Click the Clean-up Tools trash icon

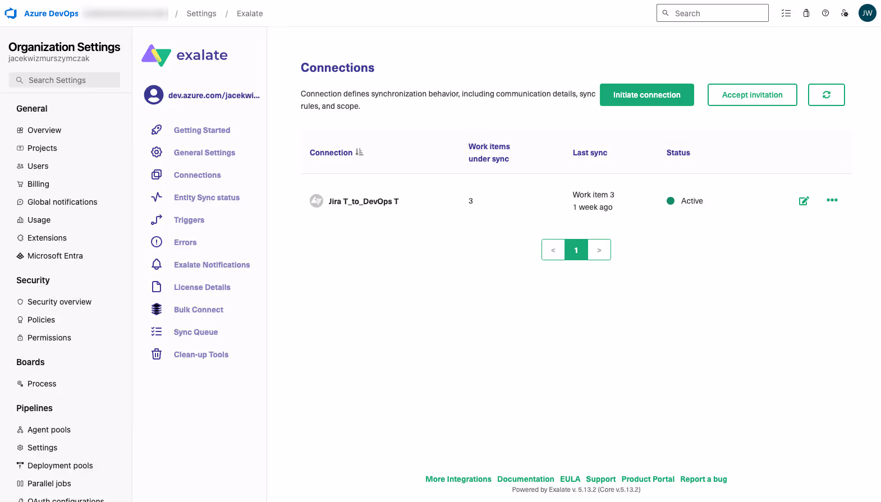157,354
